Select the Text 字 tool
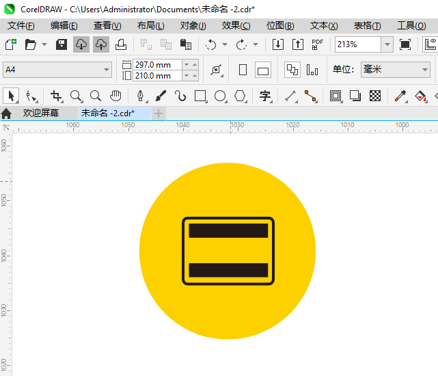The image size is (438, 376). (x=265, y=96)
